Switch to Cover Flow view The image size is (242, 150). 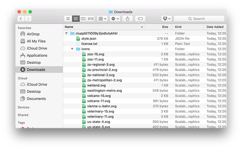coord(91,19)
